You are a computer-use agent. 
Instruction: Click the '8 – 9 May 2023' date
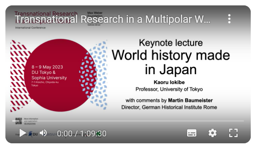click(47, 67)
